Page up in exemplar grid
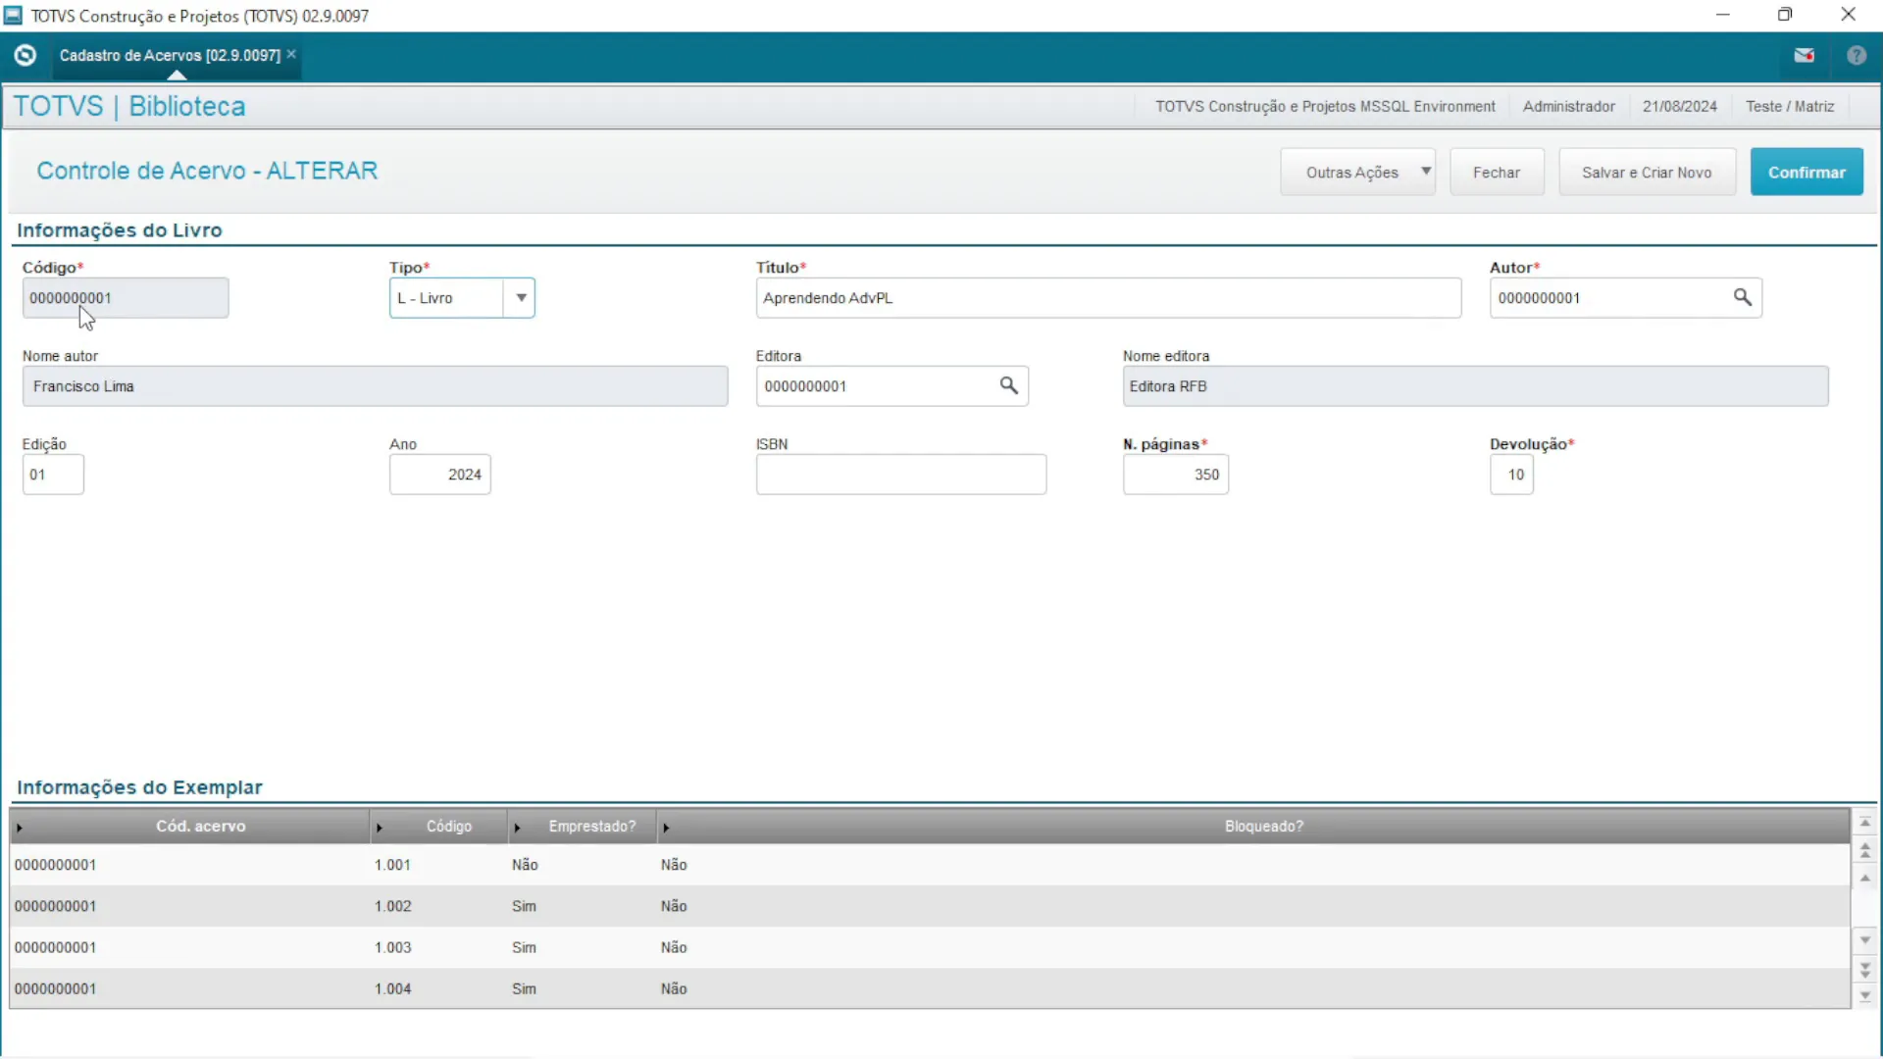Image resolution: width=1883 pixels, height=1059 pixels. pyautogui.click(x=1865, y=850)
